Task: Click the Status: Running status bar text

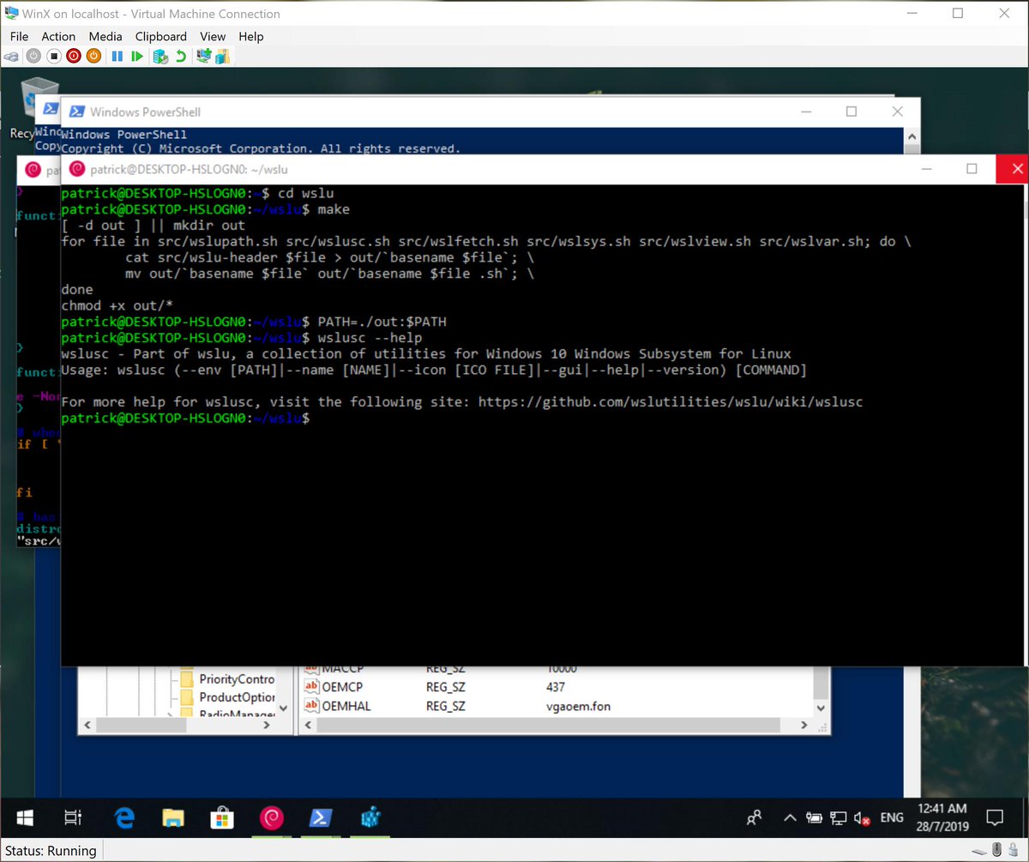Action: click(49, 851)
